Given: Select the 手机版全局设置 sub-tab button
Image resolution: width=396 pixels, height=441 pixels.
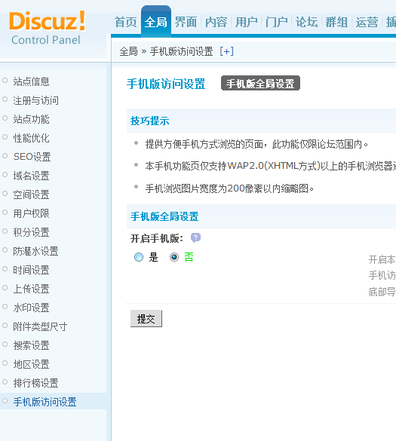Looking at the screenshot, I should tap(261, 83).
